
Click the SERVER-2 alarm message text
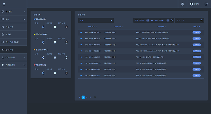151,69
